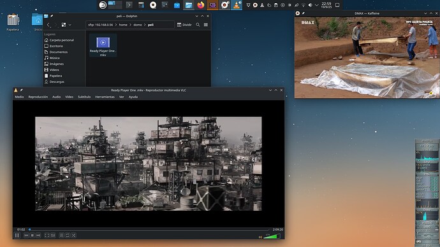The image size is (440, 247).
Task: Seek along the VLC progress bar
Action: click(x=149, y=229)
